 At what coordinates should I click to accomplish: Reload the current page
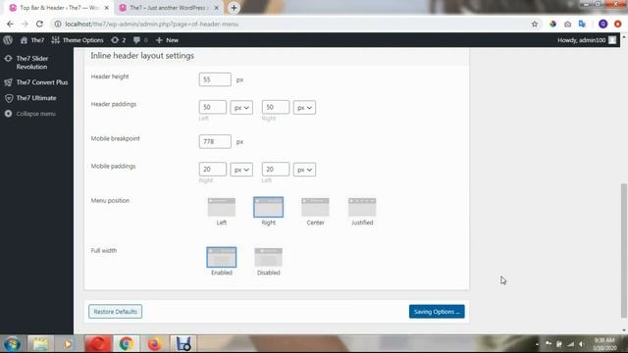point(39,24)
